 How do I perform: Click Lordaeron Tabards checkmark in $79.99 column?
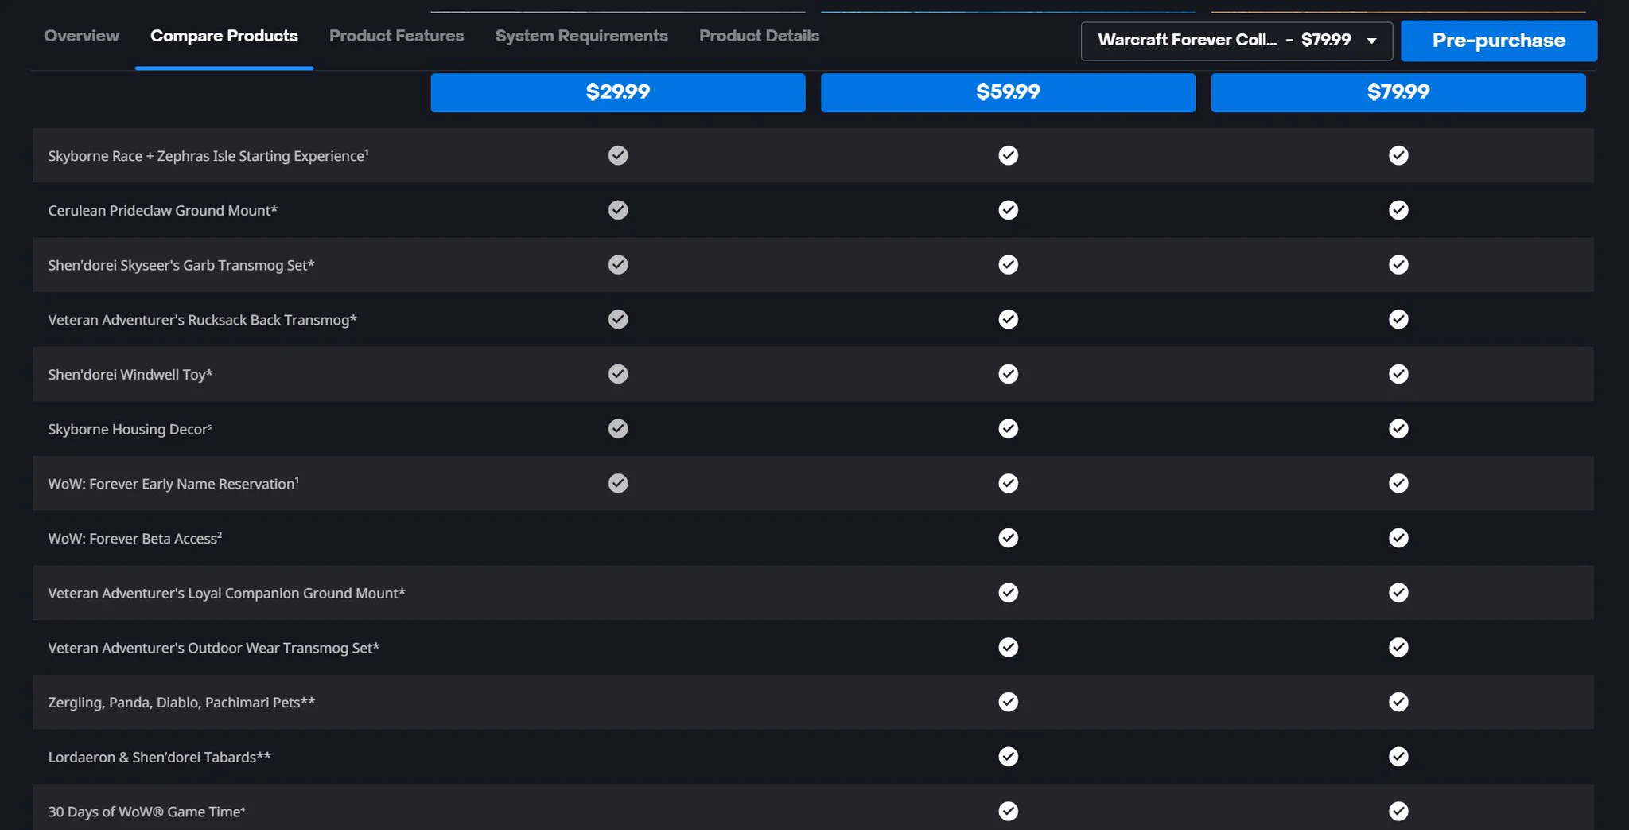1398,757
